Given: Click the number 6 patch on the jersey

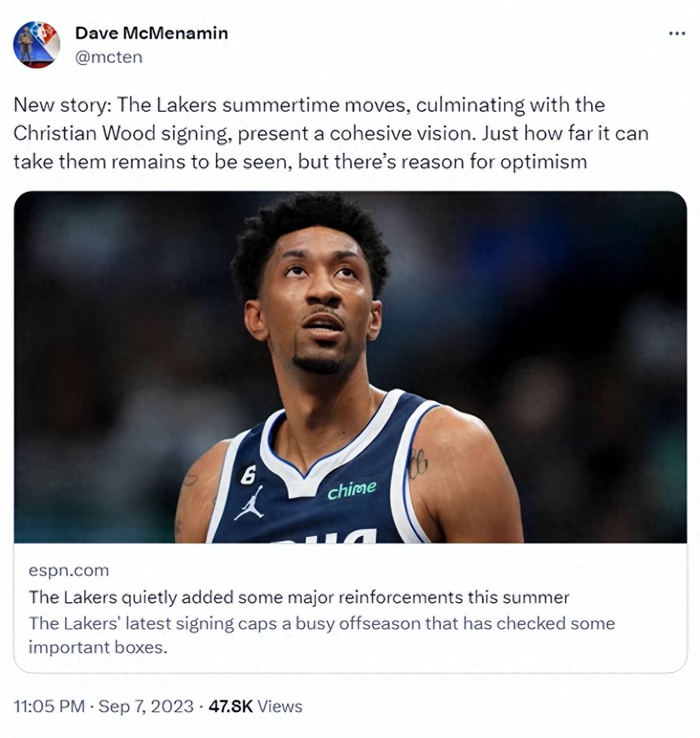Looking at the screenshot, I should [x=248, y=476].
